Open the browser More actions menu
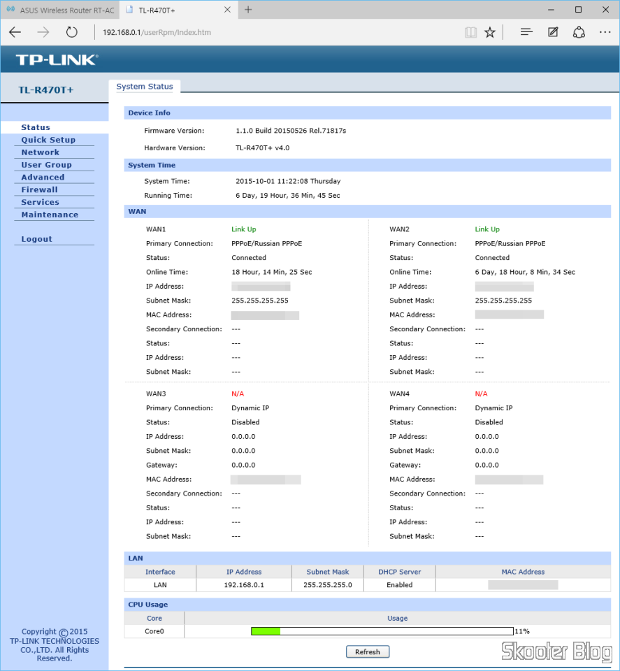 point(605,32)
